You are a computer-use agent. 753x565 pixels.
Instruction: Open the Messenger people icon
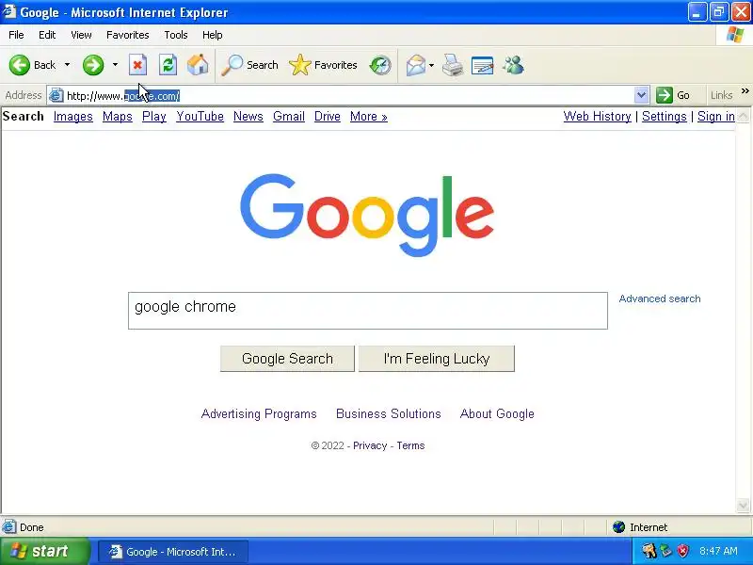(513, 65)
